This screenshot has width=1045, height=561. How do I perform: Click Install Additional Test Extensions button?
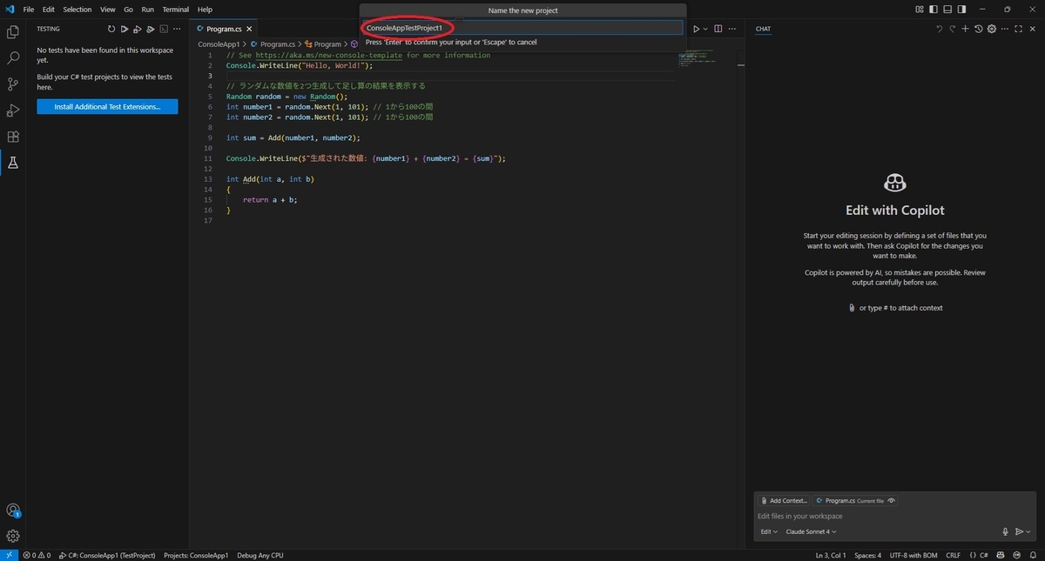[107, 107]
